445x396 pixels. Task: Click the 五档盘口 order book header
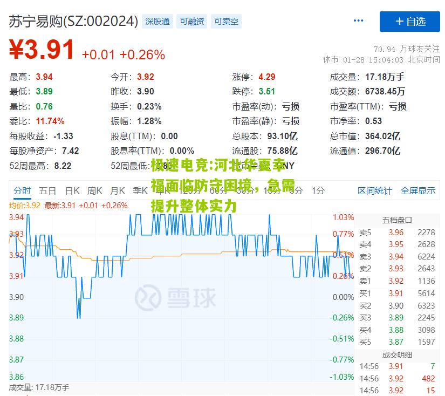397,220
